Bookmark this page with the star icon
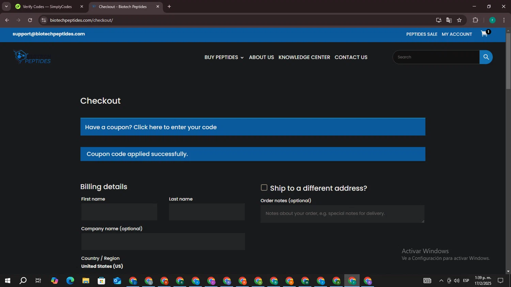 [459, 20]
